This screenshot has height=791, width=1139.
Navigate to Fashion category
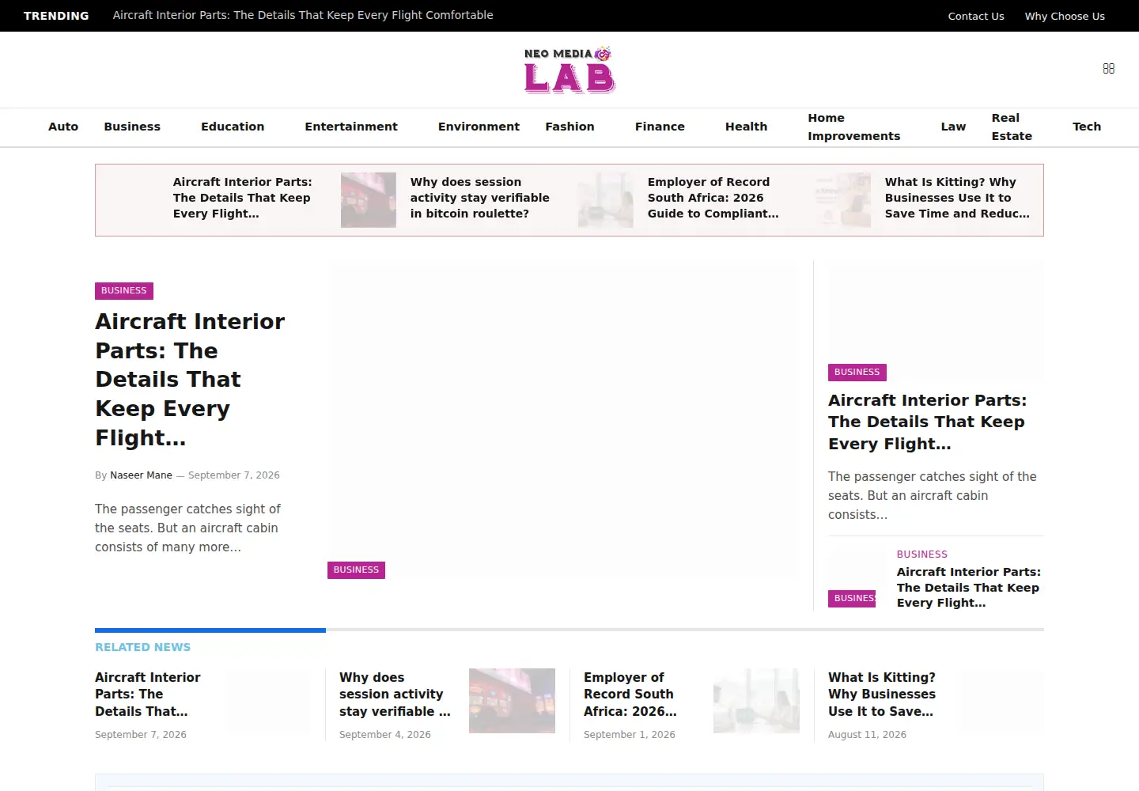click(x=569, y=127)
